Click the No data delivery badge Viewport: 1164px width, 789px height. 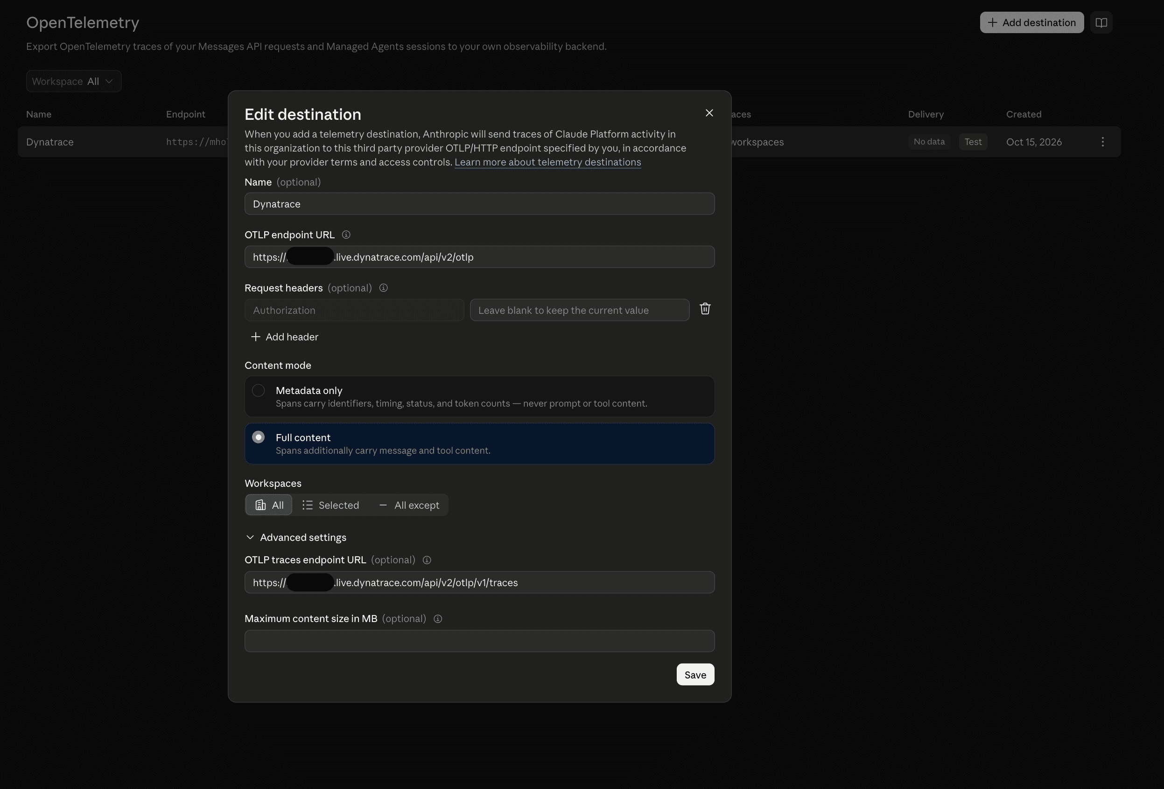pos(929,142)
